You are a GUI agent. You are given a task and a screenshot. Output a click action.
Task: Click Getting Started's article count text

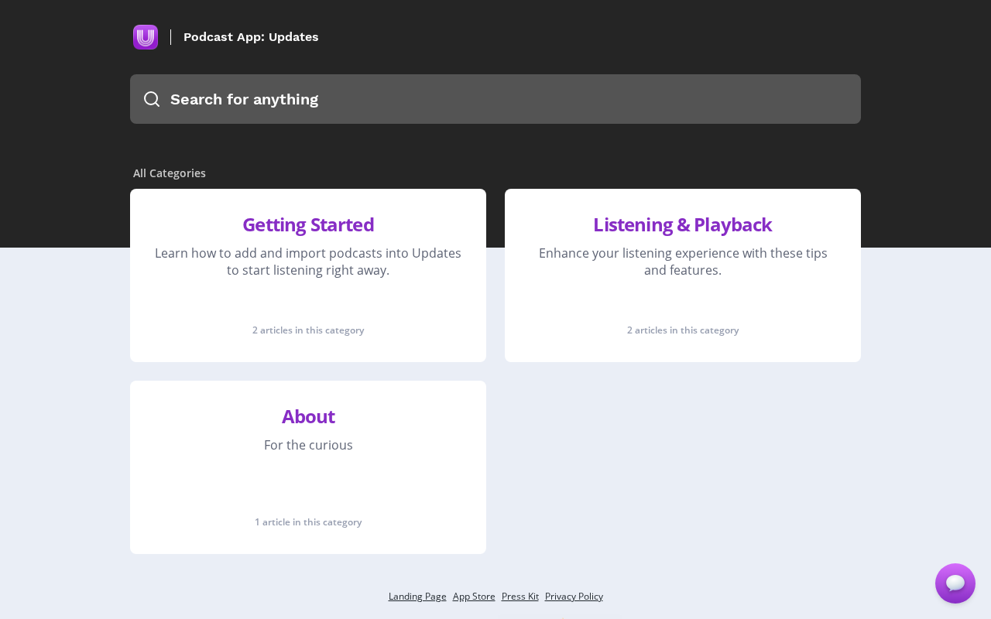click(308, 330)
